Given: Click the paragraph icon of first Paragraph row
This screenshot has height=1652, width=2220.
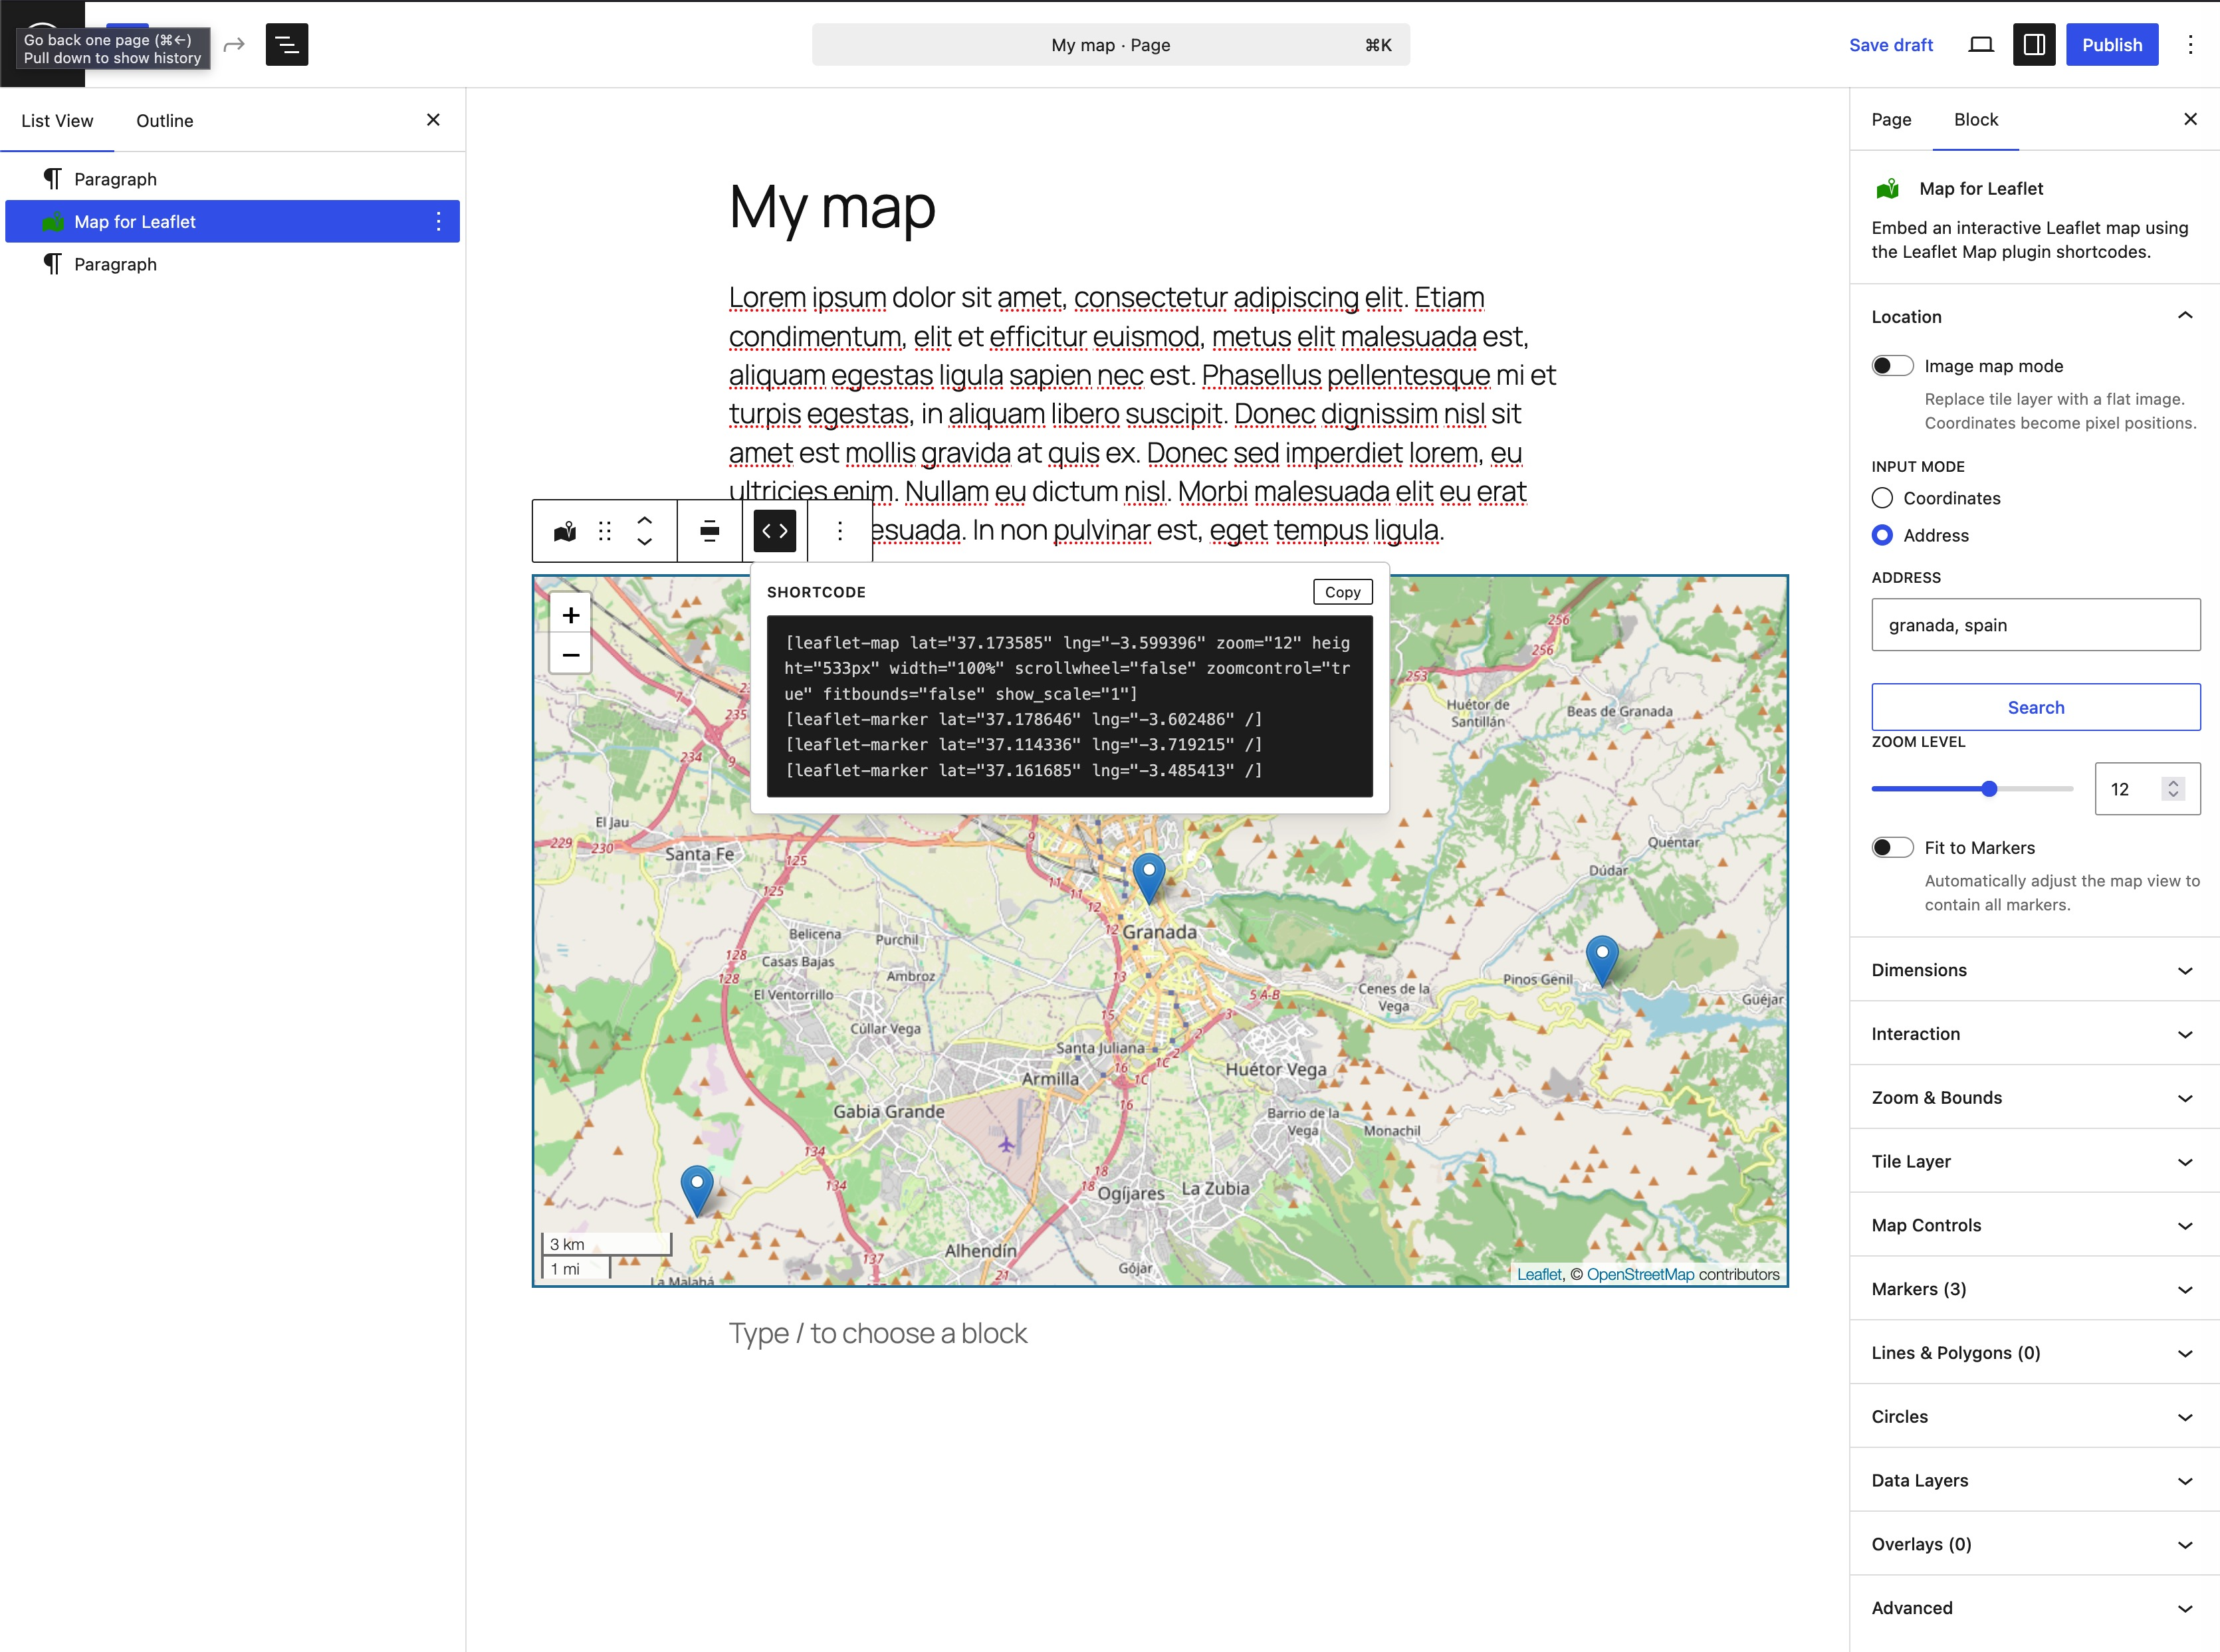Looking at the screenshot, I should click(53, 179).
